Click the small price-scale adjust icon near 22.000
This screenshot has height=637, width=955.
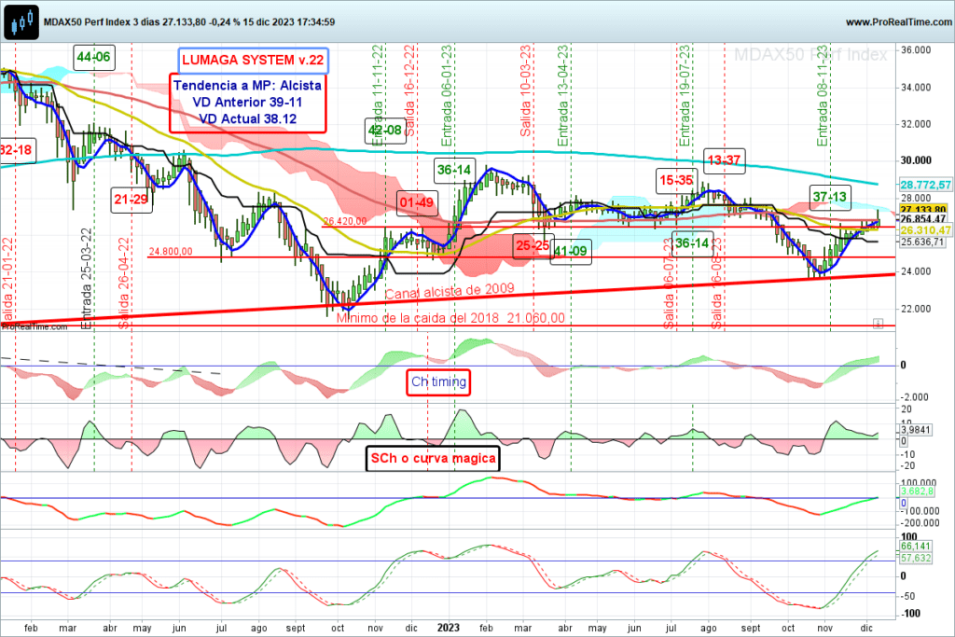tap(878, 323)
